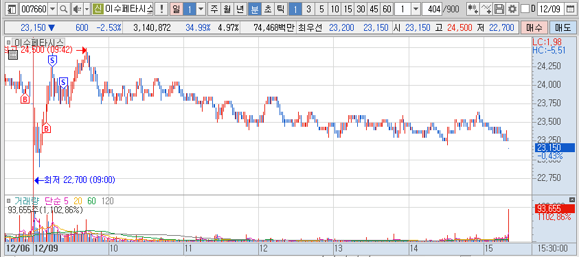Click the red volume tag 93,655

click(x=555, y=209)
